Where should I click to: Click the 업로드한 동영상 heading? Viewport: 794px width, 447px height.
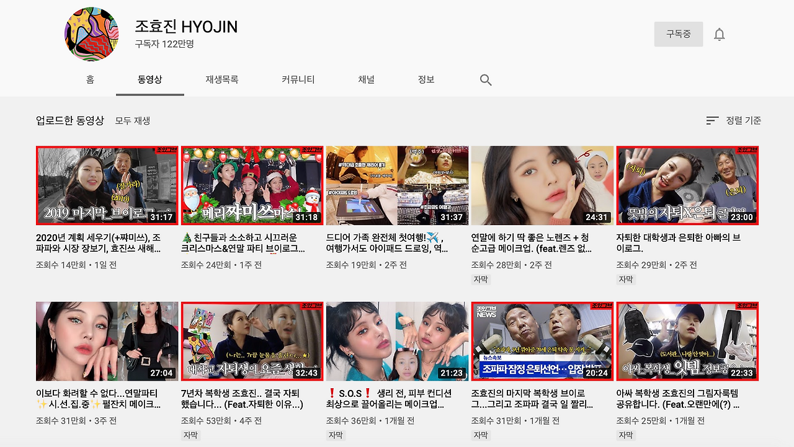pos(70,120)
